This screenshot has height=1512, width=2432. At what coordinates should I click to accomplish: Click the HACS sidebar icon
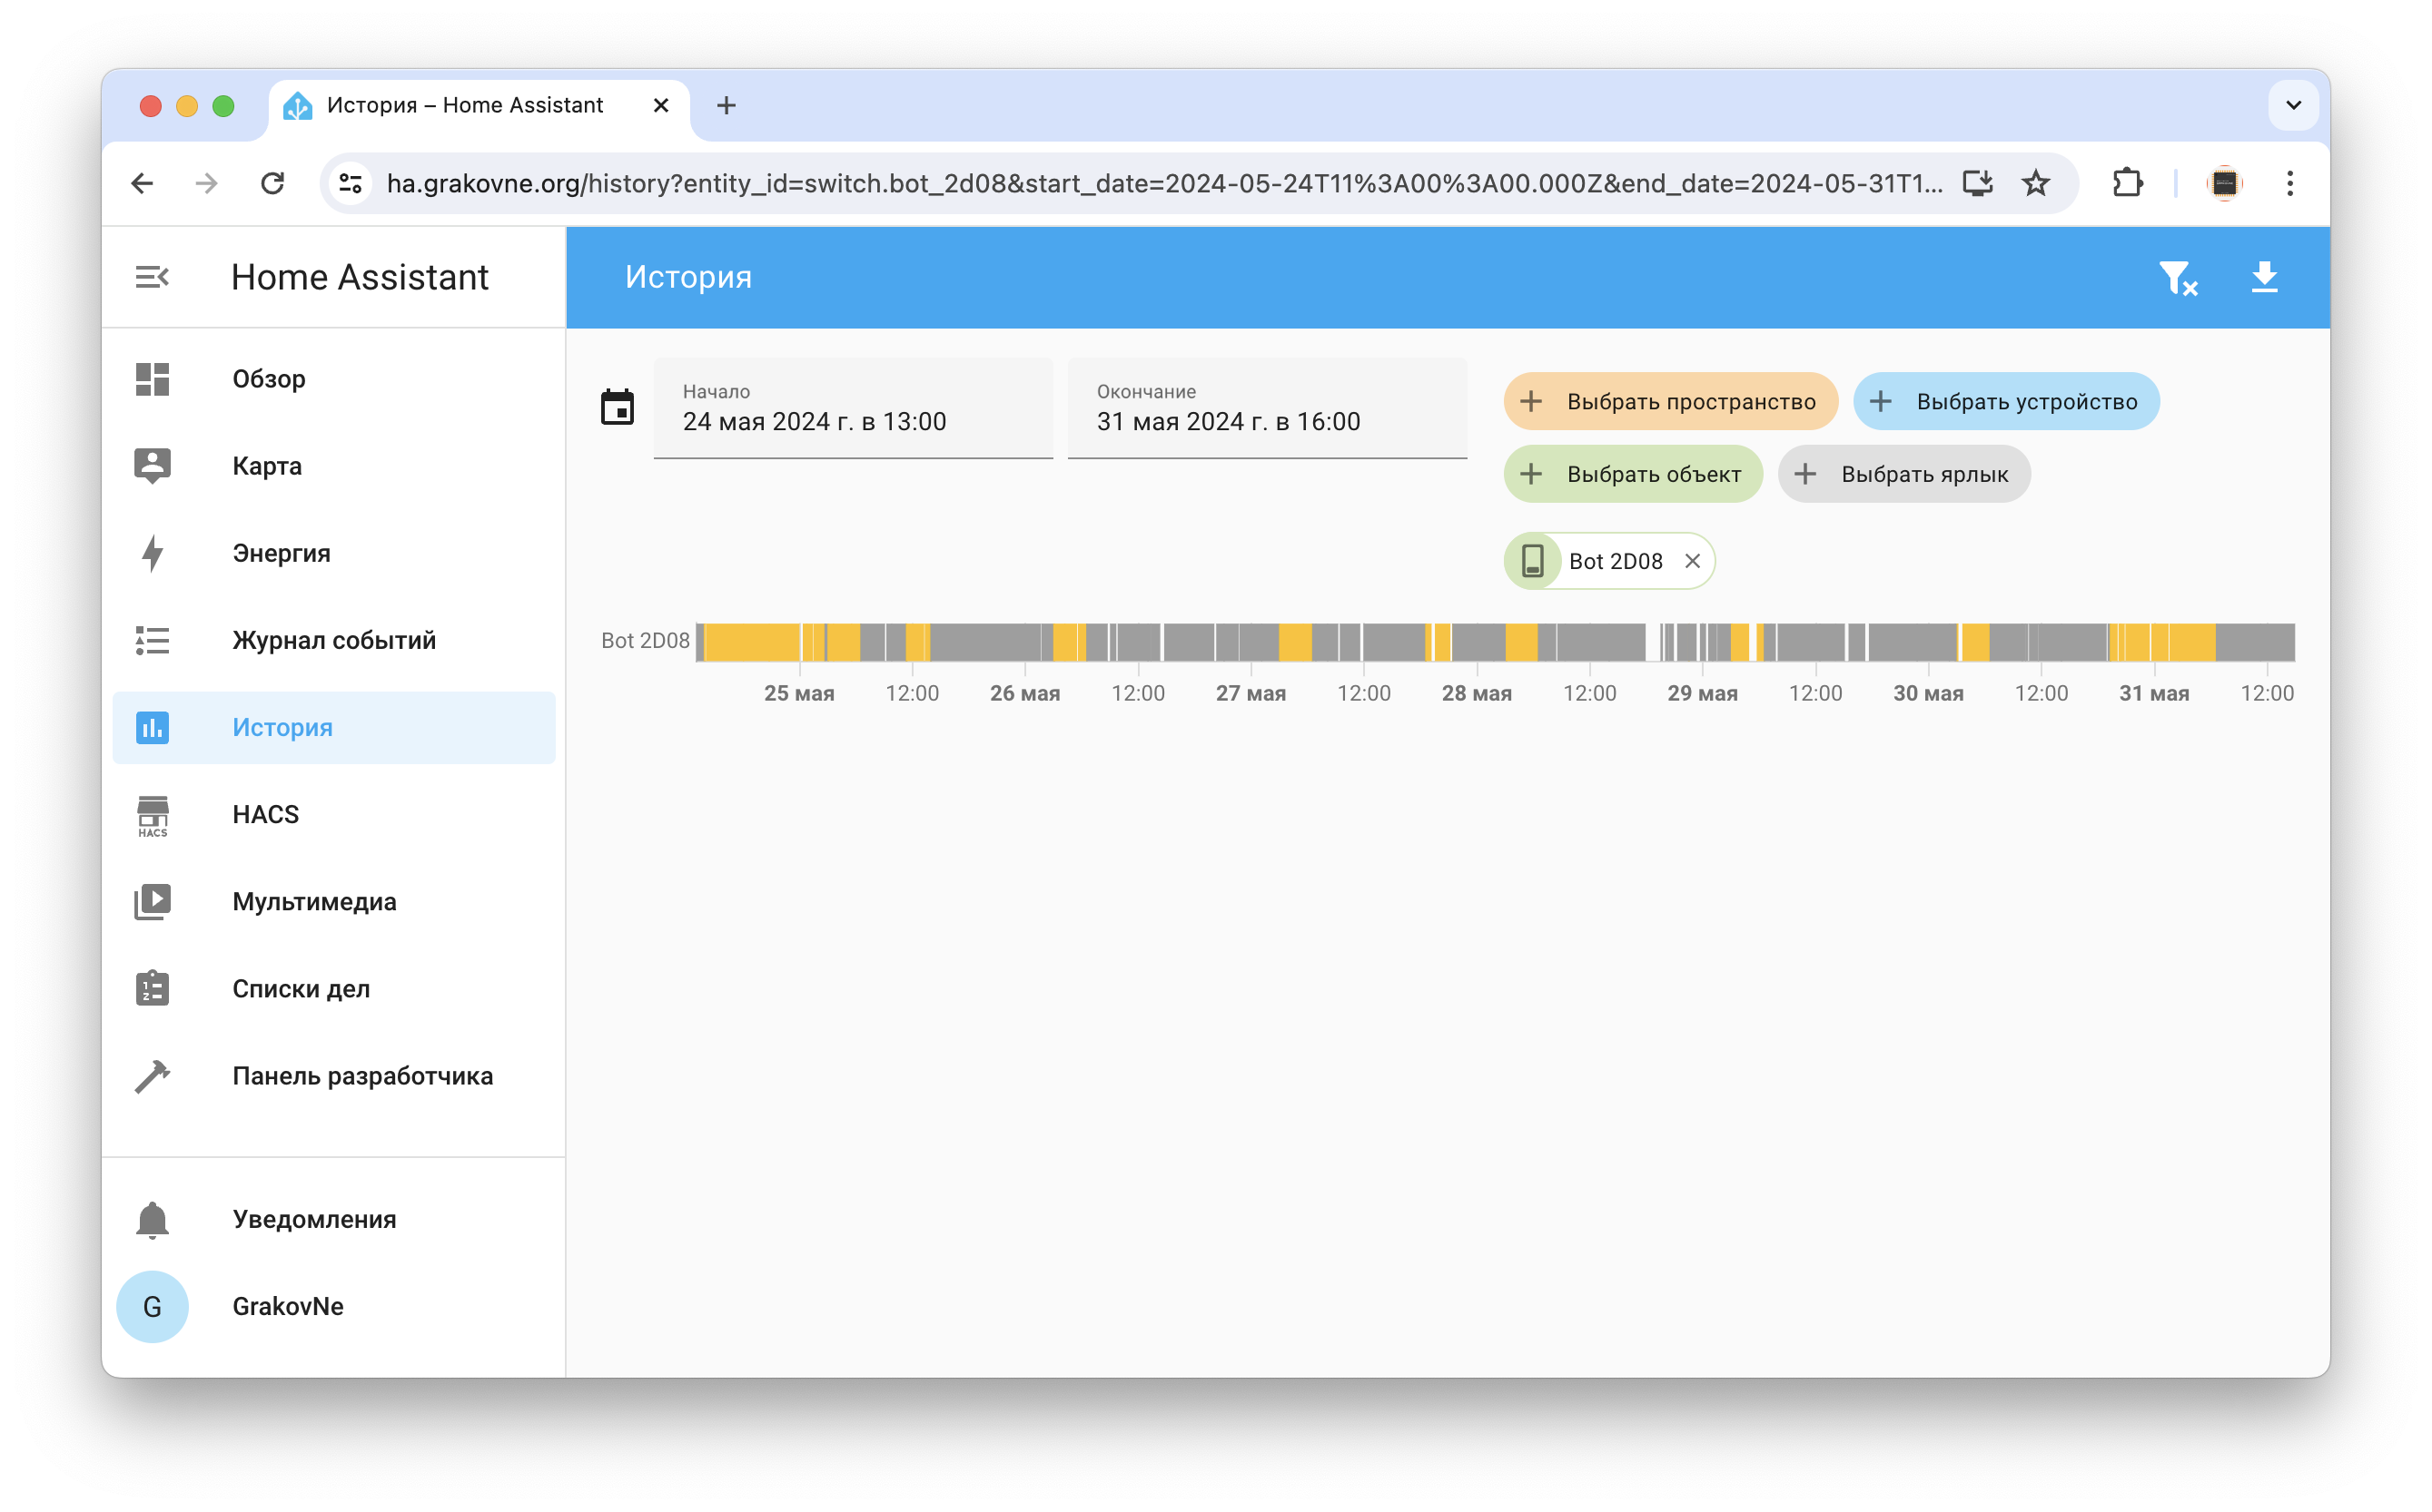tap(155, 813)
